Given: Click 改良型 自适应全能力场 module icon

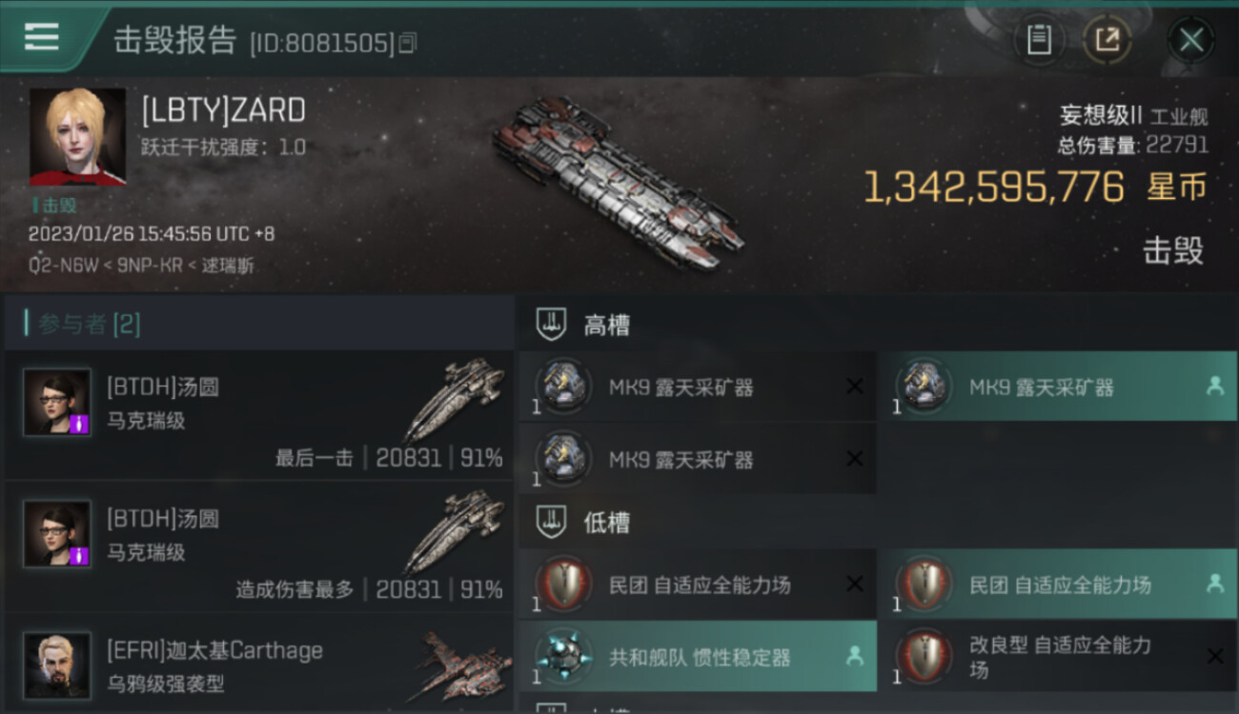Looking at the screenshot, I should [924, 656].
